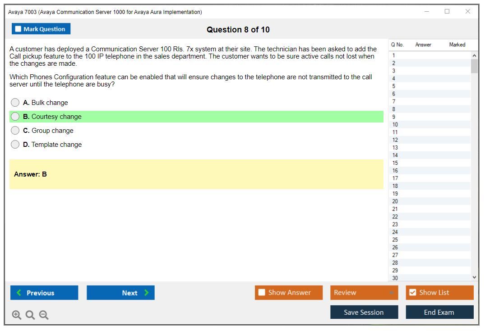Maximize the exam window
This screenshot has width=485, height=331.
447,12
